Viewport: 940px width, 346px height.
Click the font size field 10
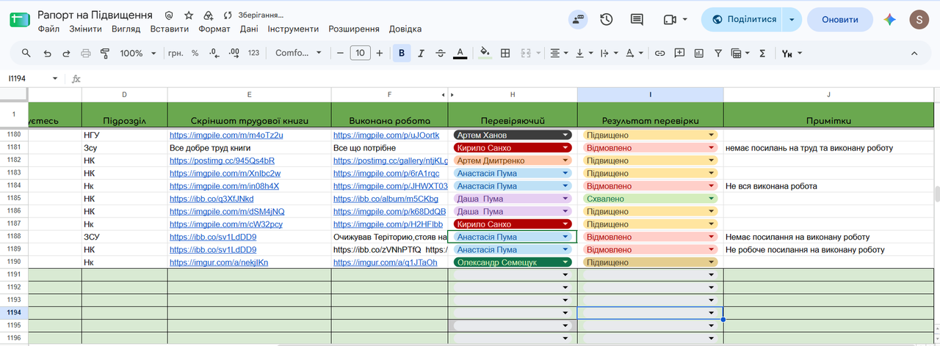[x=360, y=53]
